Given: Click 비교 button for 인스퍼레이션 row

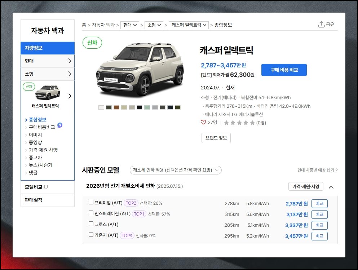Looking at the screenshot, I should (319, 214).
